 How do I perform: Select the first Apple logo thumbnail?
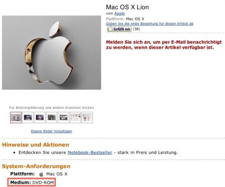[16, 117]
